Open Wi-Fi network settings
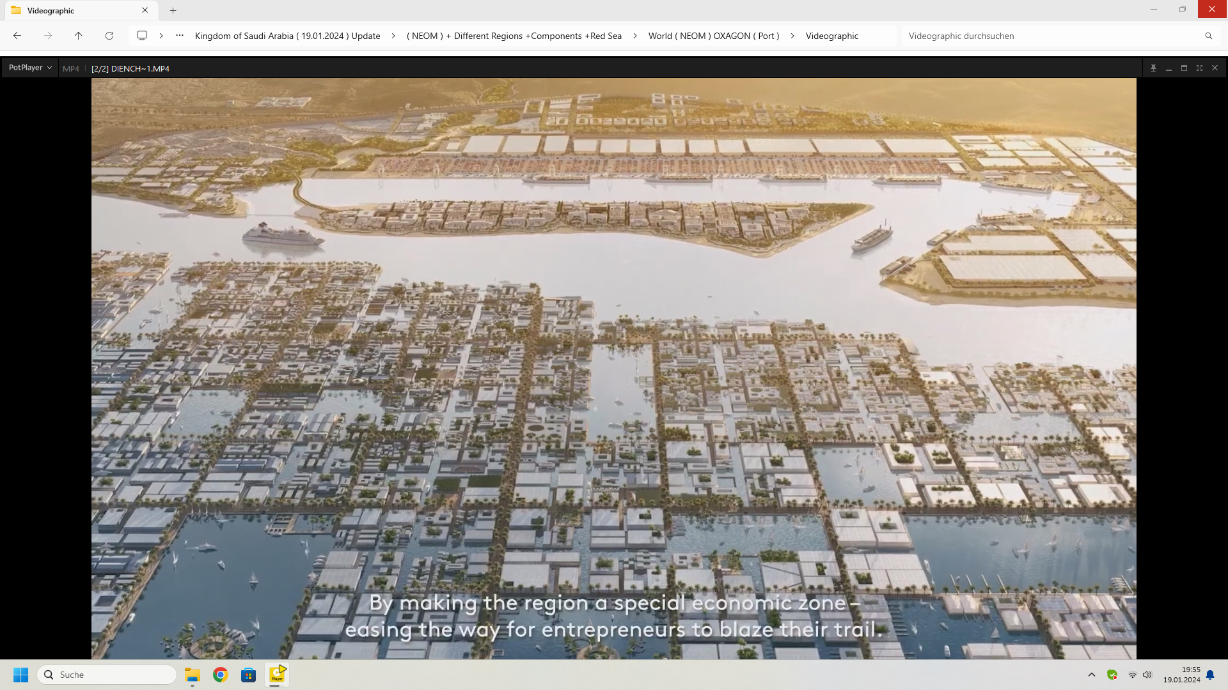 coord(1132,675)
